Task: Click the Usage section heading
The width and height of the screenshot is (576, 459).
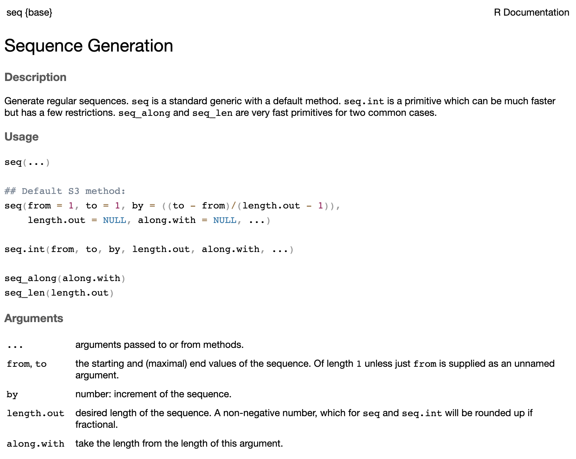Action: point(21,137)
